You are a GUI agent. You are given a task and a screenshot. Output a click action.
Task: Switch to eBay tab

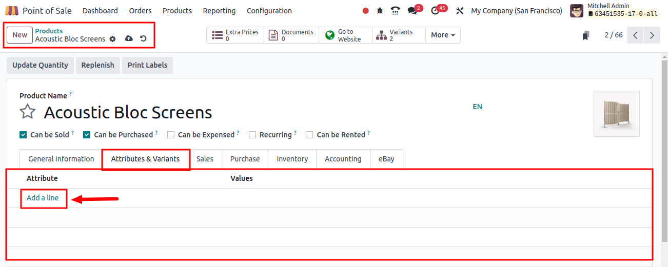point(386,159)
